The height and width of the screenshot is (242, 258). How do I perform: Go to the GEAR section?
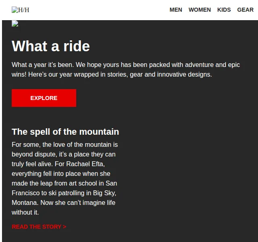pos(245,10)
